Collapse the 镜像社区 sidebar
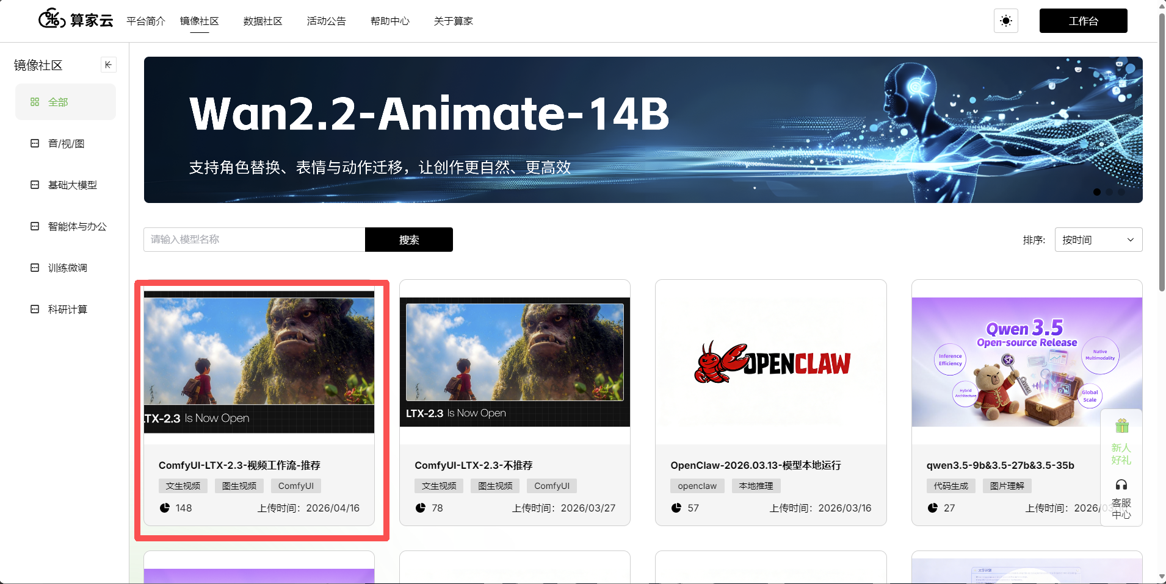 click(108, 65)
